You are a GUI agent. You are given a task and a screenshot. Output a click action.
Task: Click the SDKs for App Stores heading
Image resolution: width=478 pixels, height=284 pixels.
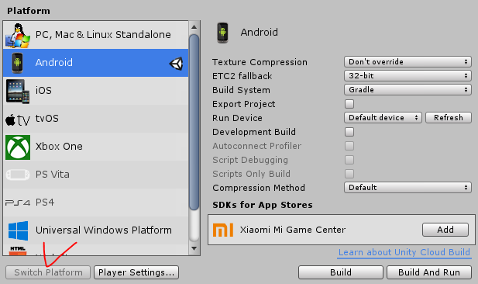263,205
